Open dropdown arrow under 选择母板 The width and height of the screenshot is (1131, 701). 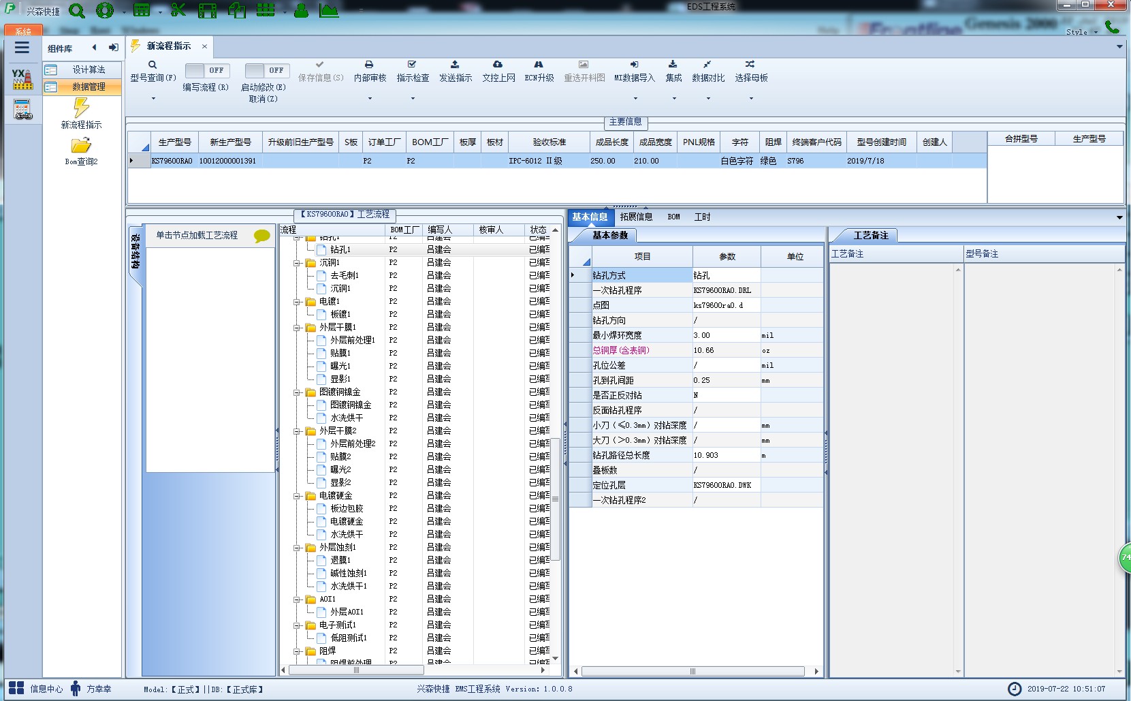click(751, 98)
